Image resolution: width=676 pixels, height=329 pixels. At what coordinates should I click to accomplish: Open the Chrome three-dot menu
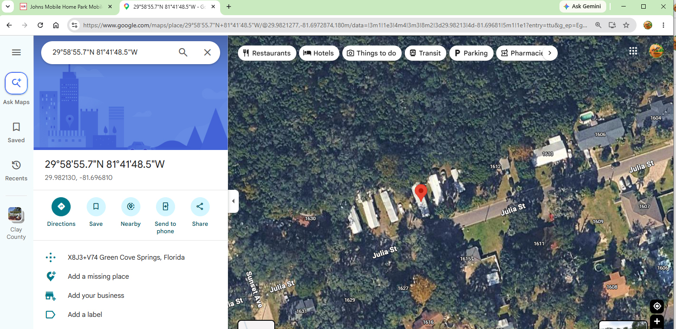click(x=663, y=25)
